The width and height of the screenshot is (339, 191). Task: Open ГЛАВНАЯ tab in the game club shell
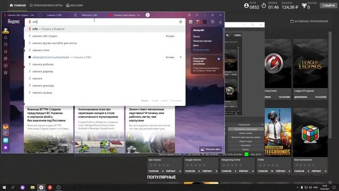click(17, 5)
